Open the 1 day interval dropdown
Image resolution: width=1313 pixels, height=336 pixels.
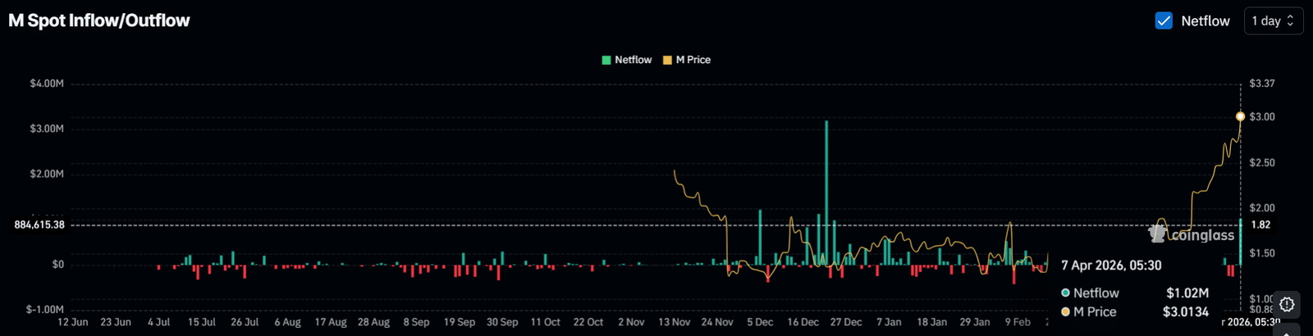[x=1273, y=20]
